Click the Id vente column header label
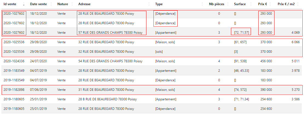The width and height of the screenshot is (304, 115). coord(10,4)
